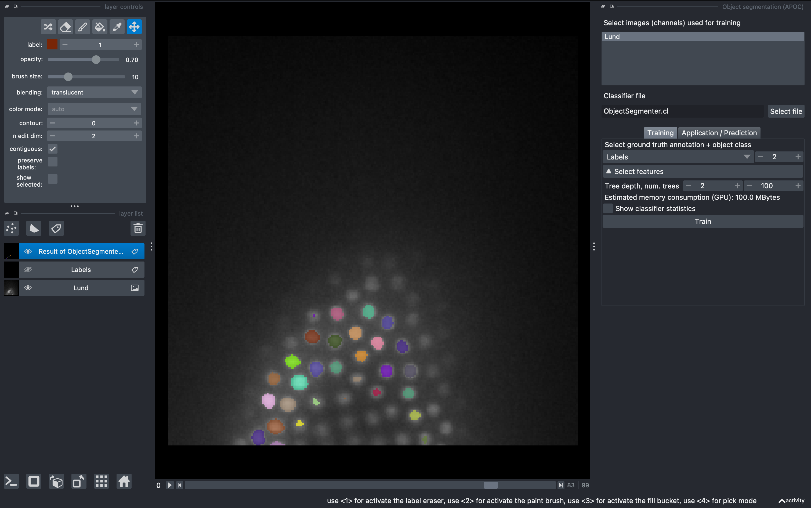Add a new points layer

pos(12,228)
